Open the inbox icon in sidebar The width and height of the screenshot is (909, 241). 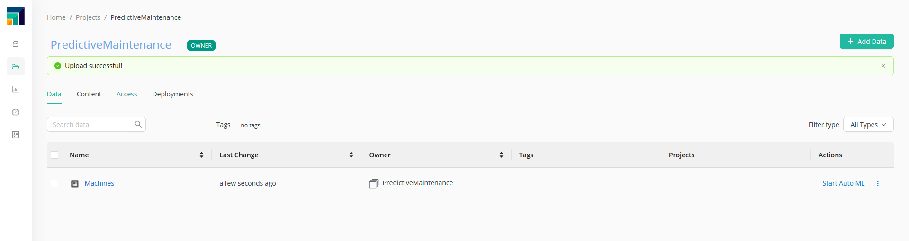coord(16,44)
